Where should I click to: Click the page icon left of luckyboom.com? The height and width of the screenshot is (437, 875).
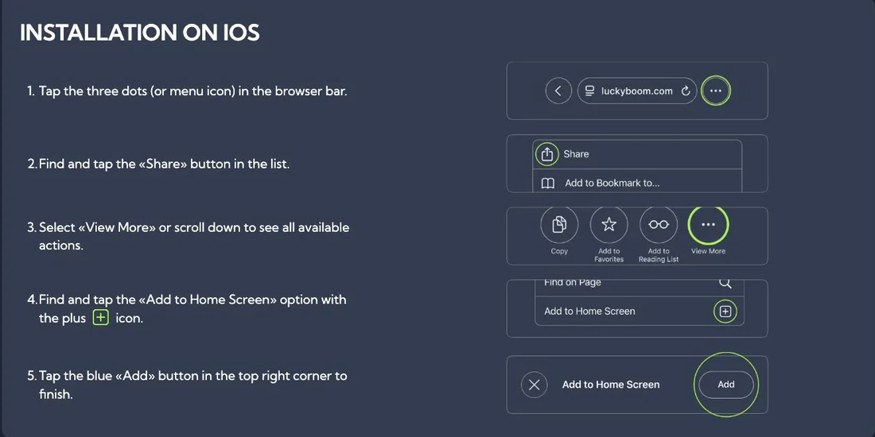[589, 91]
